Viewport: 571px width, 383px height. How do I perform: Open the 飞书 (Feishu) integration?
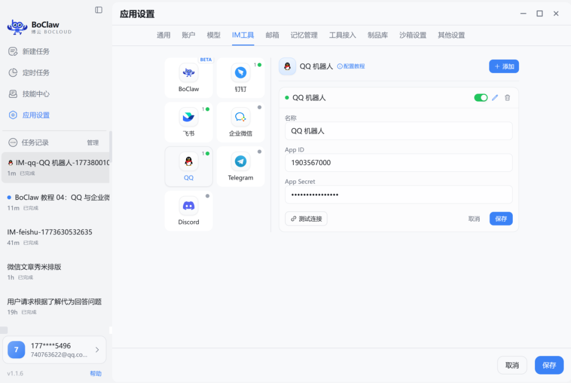pyautogui.click(x=188, y=122)
